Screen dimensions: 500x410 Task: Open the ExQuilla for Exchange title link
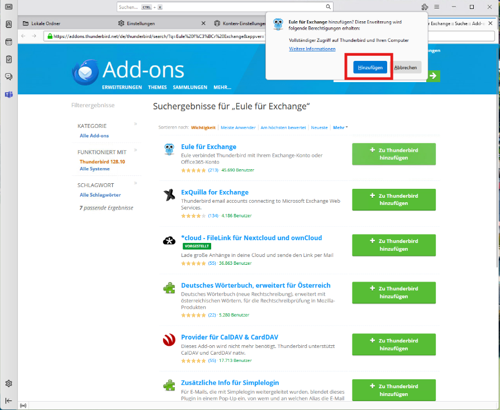click(215, 192)
